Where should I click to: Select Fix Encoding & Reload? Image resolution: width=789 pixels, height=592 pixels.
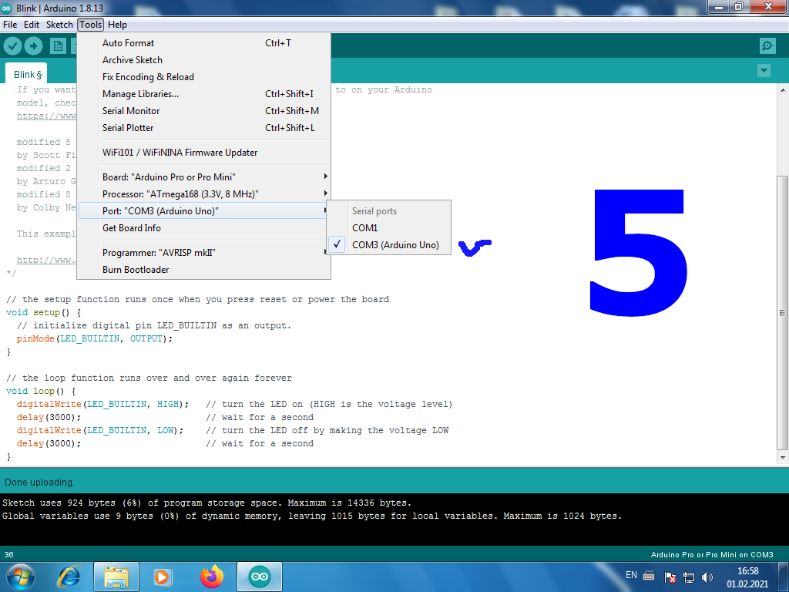[203, 77]
